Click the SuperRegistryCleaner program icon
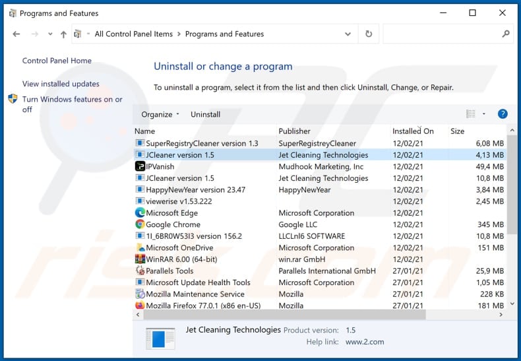The image size is (521, 361). (140, 143)
